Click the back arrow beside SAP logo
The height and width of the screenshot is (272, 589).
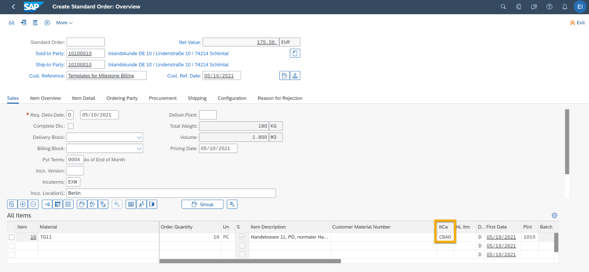click(13, 6)
